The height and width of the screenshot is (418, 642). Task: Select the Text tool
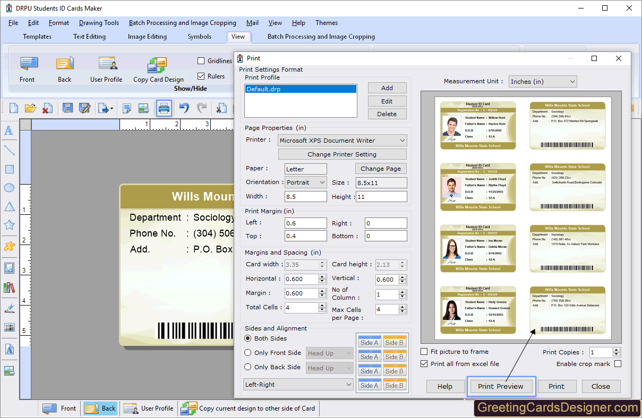coord(8,131)
